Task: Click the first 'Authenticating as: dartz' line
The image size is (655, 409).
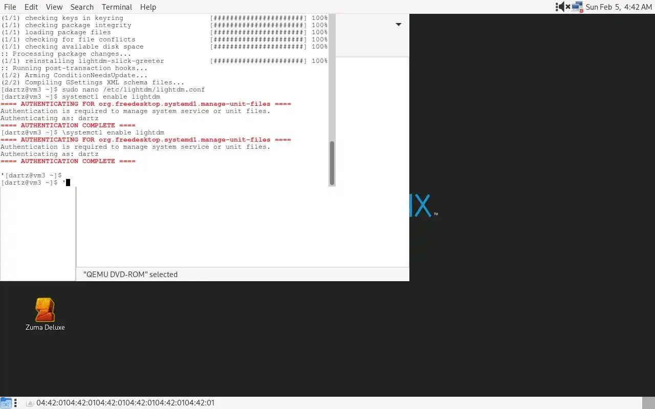Action: tap(50, 118)
